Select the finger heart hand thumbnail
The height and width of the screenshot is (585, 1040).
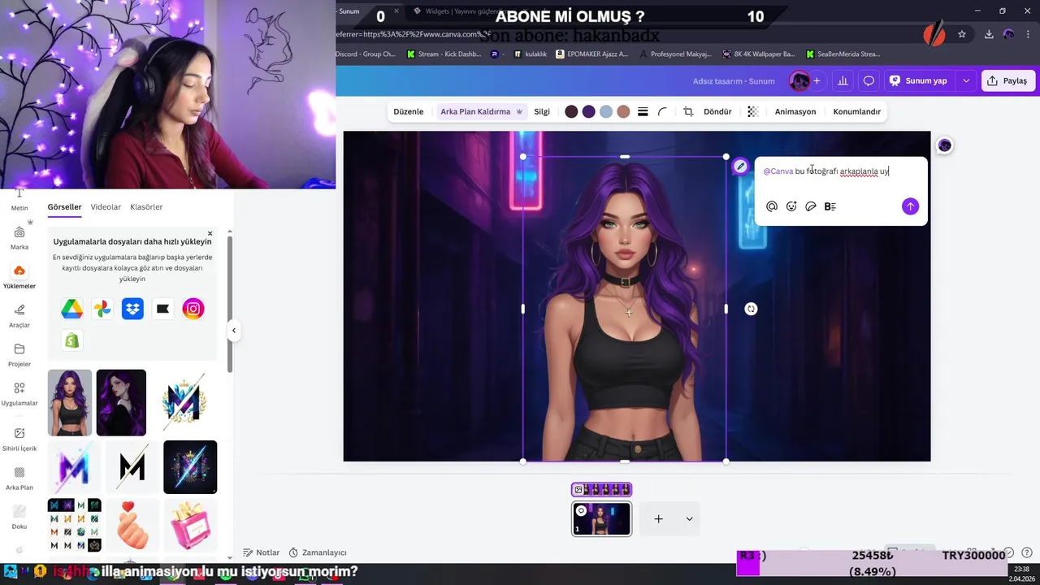tap(132, 524)
